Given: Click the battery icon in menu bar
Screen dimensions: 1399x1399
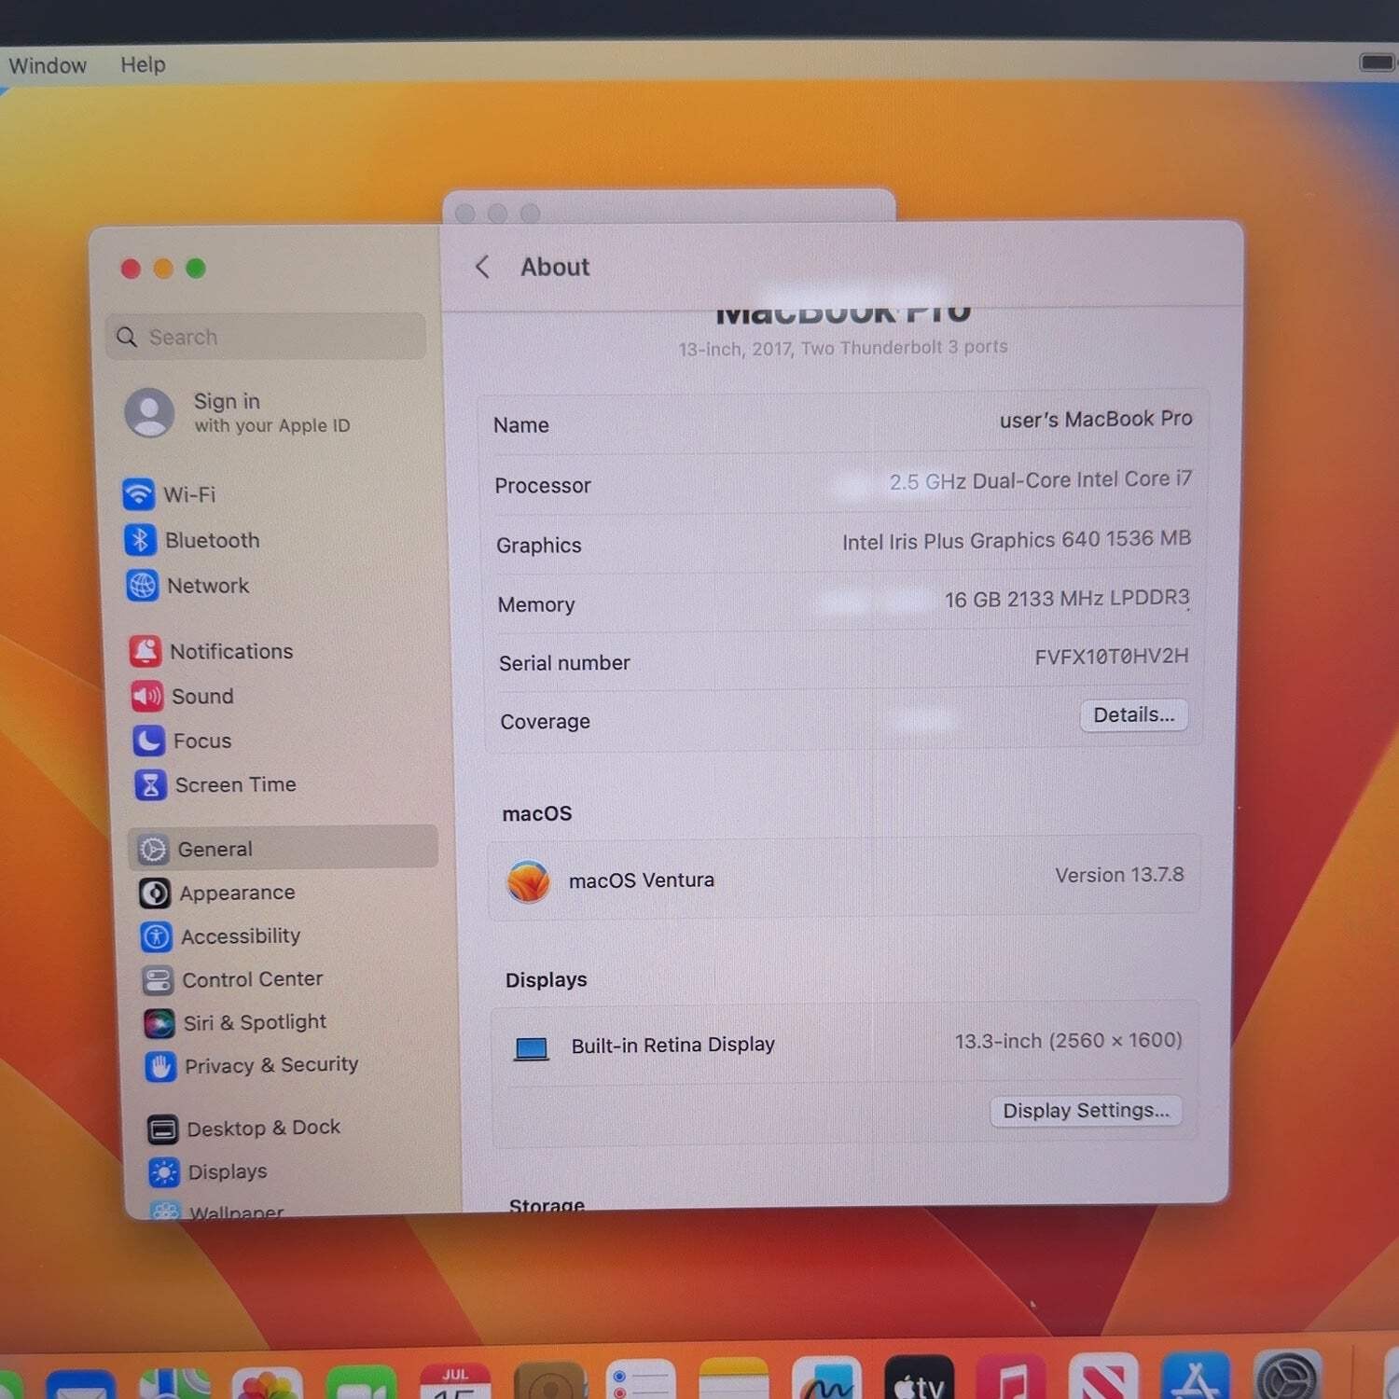Looking at the screenshot, I should pyautogui.click(x=1377, y=62).
